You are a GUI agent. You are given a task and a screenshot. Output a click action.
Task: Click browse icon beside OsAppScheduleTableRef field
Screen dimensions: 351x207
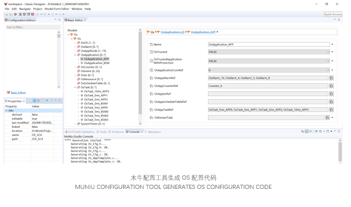(331, 102)
